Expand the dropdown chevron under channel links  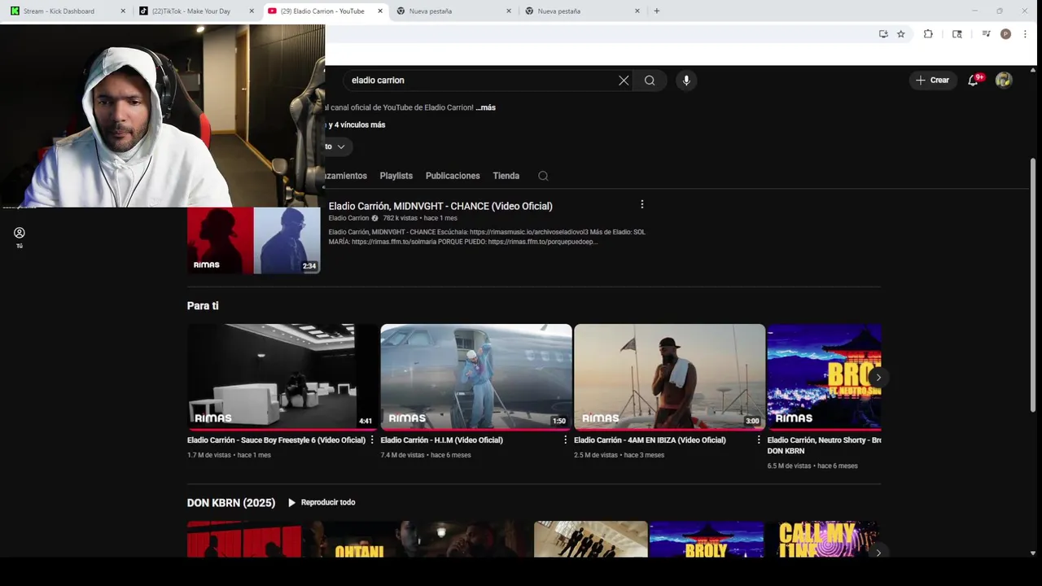[x=340, y=146]
